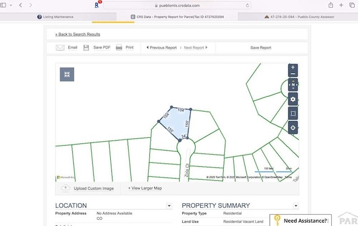Click the printer icon
Screen dimensions: 358x226
pyautogui.click(x=119, y=47)
